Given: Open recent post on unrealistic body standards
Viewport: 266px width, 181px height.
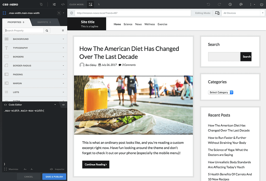Looking at the screenshot, I should [x=229, y=165].
